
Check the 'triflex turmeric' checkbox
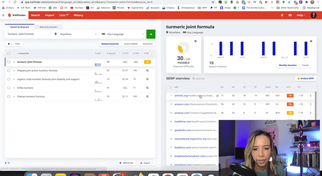pyautogui.click(x=9, y=88)
